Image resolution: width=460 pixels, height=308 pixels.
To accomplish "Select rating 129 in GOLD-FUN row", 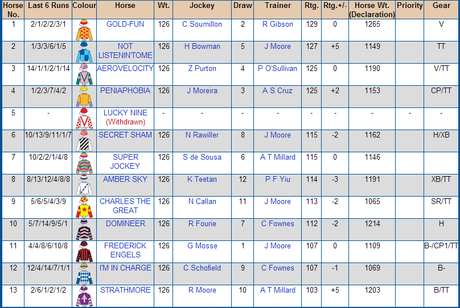I will [x=311, y=24].
